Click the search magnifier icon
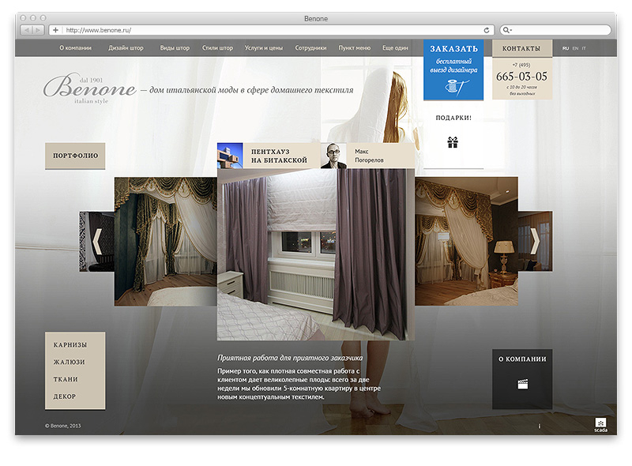632x466 pixels. pos(506,30)
